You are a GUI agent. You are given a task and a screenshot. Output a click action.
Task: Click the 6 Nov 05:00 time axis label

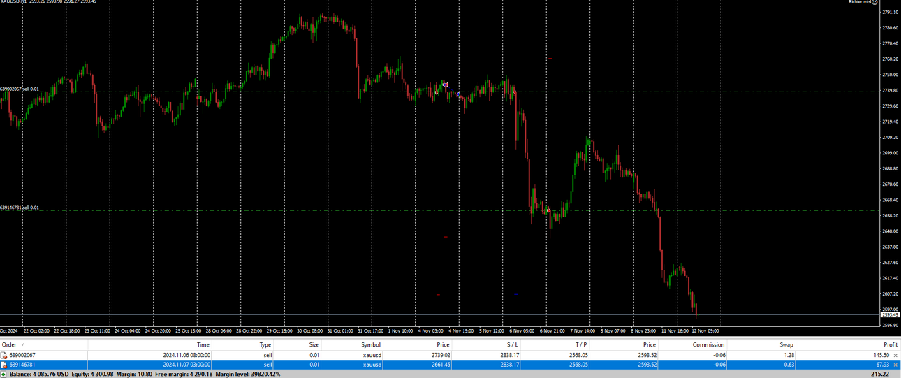(522, 331)
